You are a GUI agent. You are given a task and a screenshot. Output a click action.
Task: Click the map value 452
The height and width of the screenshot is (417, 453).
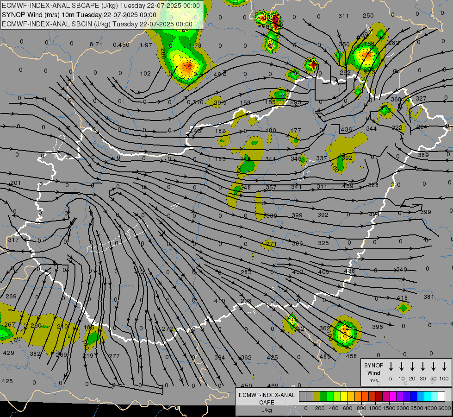coord(298,272)
